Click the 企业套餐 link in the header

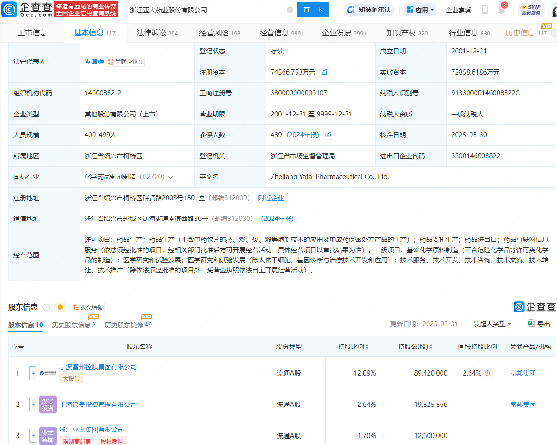458,10
